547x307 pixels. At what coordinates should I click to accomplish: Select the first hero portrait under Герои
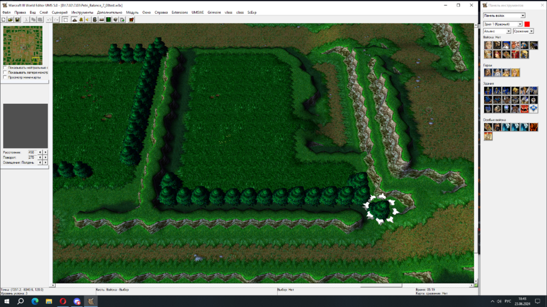[x=488, y=73]
